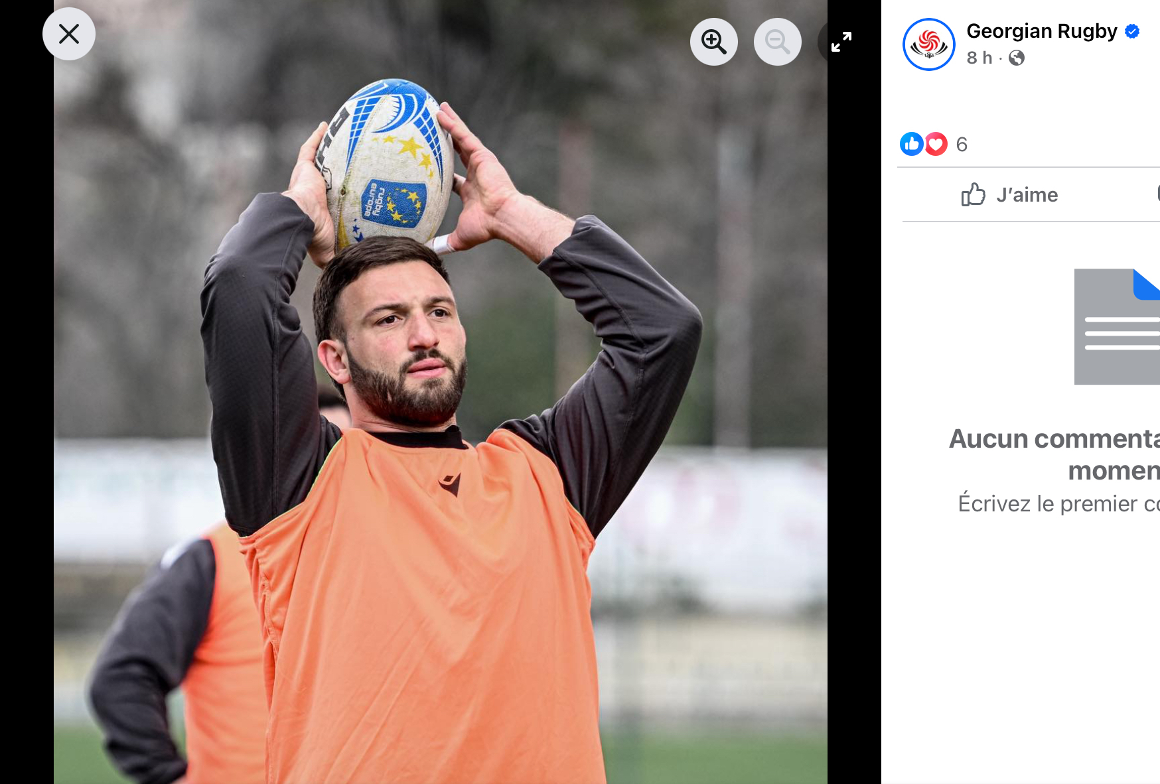Image resolution: width=1160 pixels, height=784 pixels.
Task: Click the "Écrivez le premier" prompt text
Action: 1058,504
